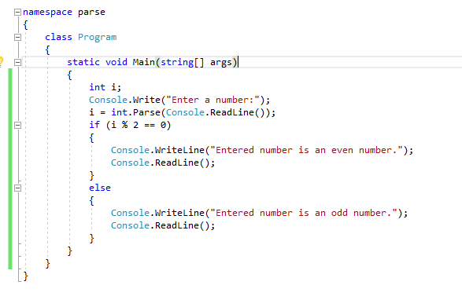
Task: Click Console.ReadLine inside the else block
Action: point(163,225)
